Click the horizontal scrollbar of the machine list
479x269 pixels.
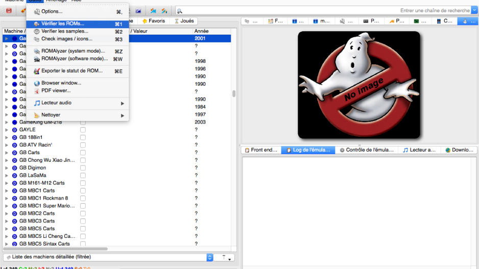pos(55,249)
